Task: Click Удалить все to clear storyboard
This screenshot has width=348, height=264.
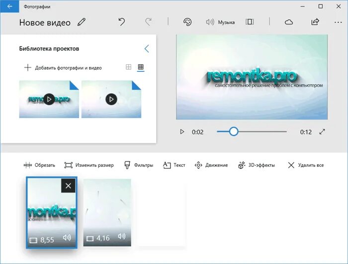Action: coord(306,165)
